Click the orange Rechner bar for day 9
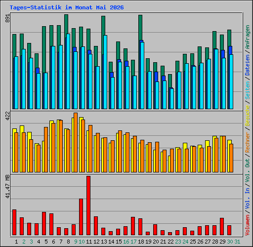 [76, 142]
